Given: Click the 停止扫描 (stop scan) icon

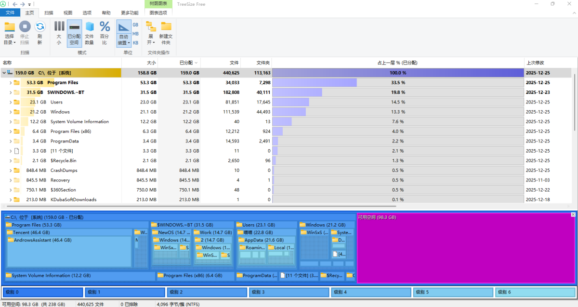Looking at the screenshot, I should coord(25,27).
